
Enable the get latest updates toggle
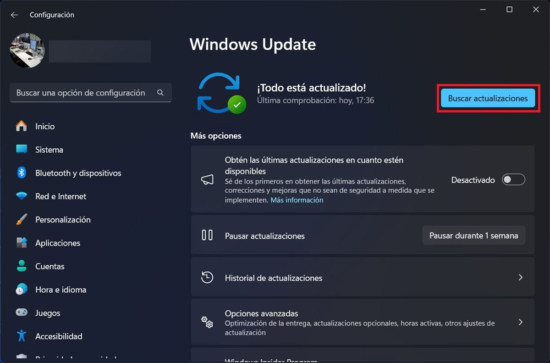click(x=513, y=180)
